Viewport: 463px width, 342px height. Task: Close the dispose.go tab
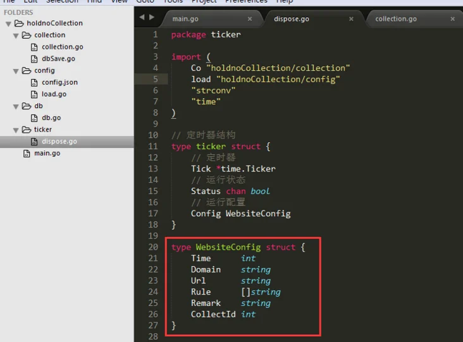point(351,19)
